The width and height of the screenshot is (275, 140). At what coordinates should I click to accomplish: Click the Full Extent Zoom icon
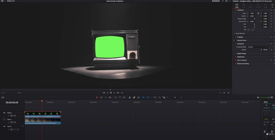tap(155, 97)
